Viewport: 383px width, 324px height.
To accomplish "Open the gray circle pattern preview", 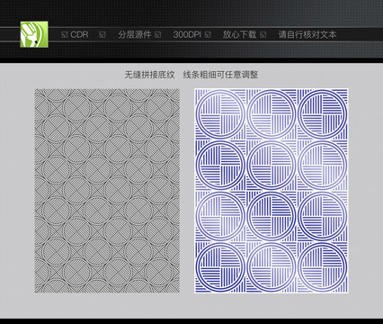I will click(107, 191).
